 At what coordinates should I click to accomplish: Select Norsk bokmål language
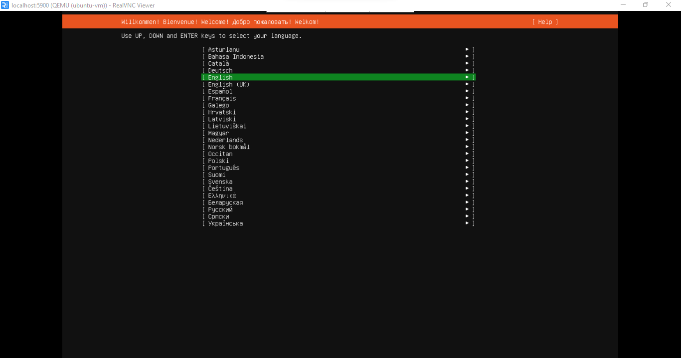click(x=339, y=147)
